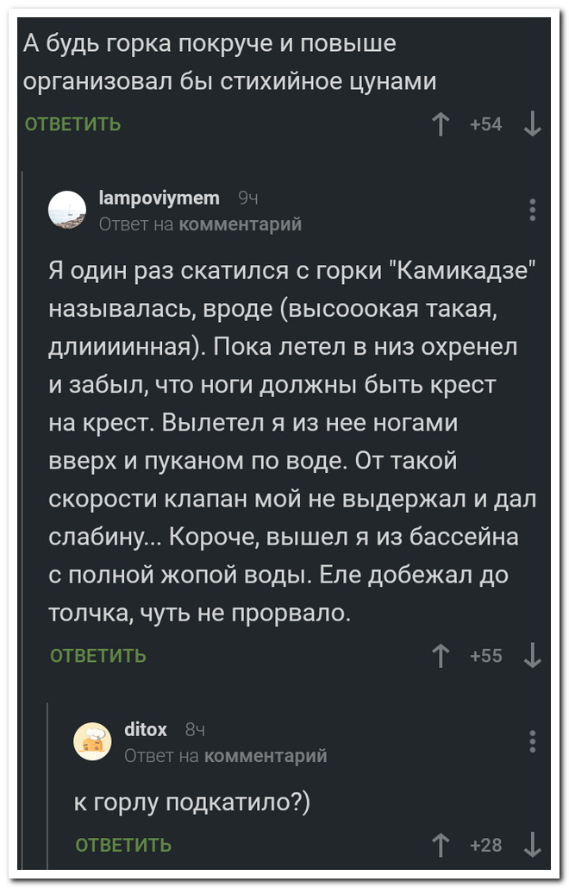Click the +55 rating counter

coord(486,656)
